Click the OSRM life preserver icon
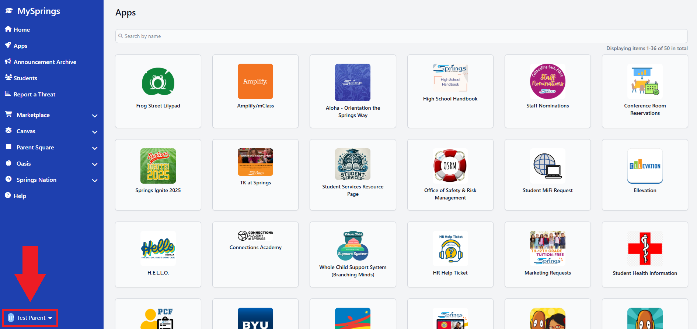 [x=450, y=166]
